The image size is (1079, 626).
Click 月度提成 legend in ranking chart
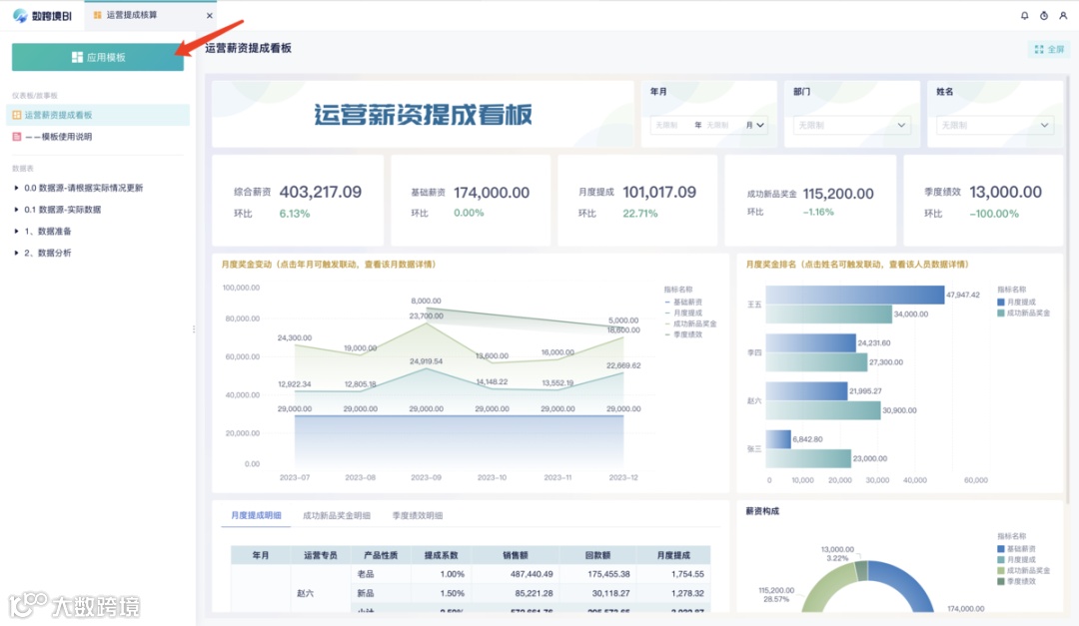(x=1016, y=302)
